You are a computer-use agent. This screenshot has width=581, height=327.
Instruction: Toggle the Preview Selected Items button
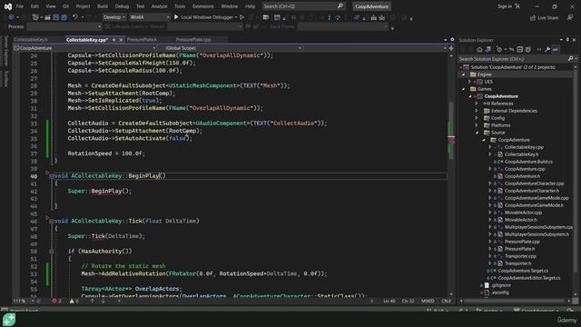pyautogui.click(x=556, y=49)
